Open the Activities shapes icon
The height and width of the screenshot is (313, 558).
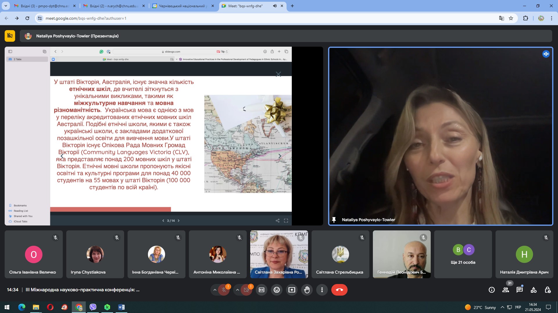click(534, 290)
